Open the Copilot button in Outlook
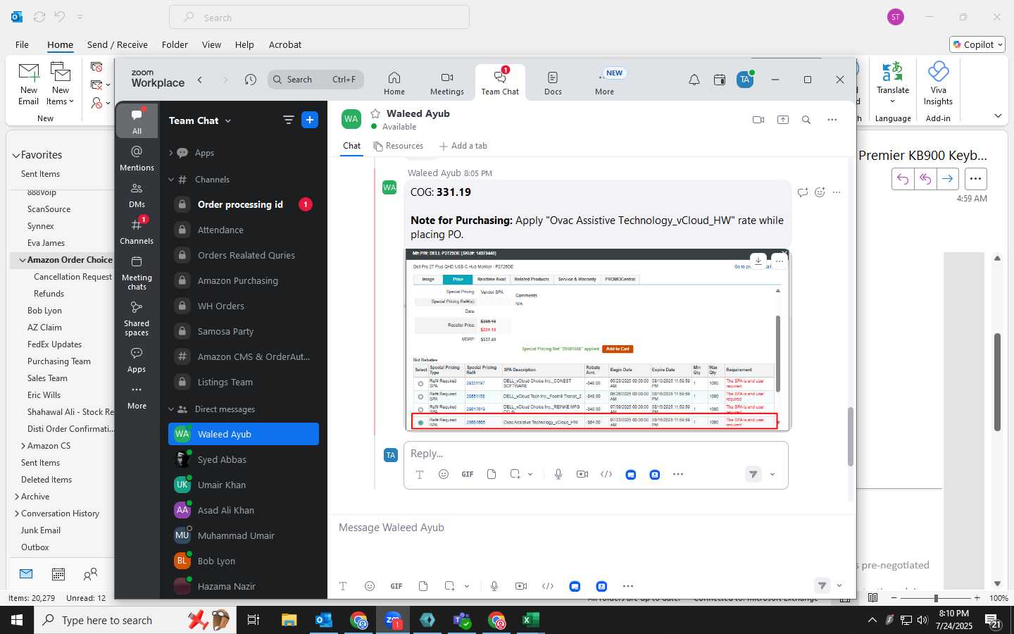This screenshot has height=634, width=1014. click(x=977, y=44)
